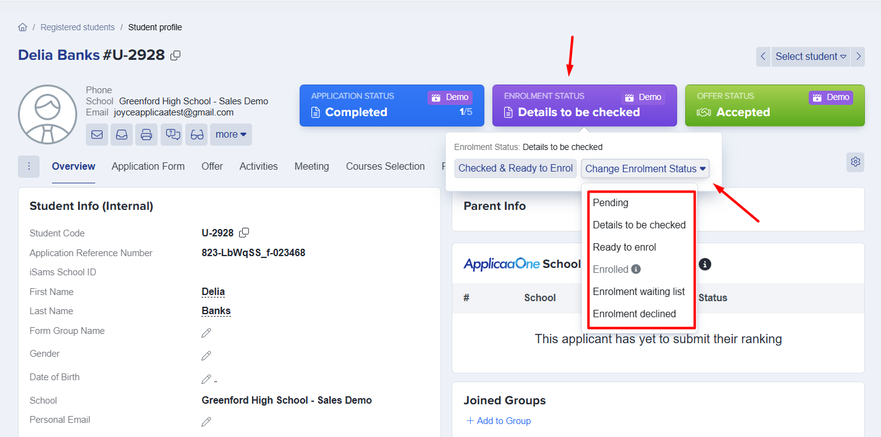Click the home icon in breadcrumb

click(23, 27)
